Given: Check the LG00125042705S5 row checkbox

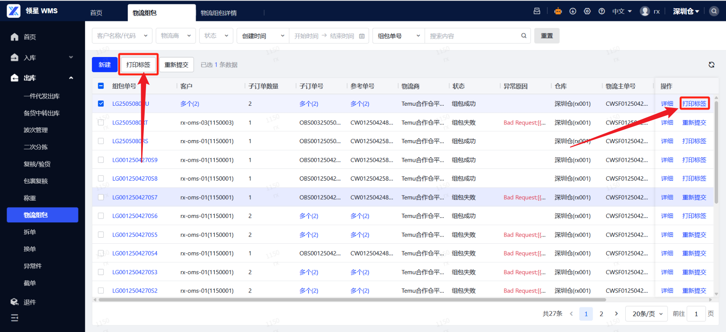Looking at the screenshot, I should coord(101,235).
